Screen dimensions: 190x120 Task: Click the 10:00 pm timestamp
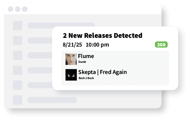click(x=97, y=44)
